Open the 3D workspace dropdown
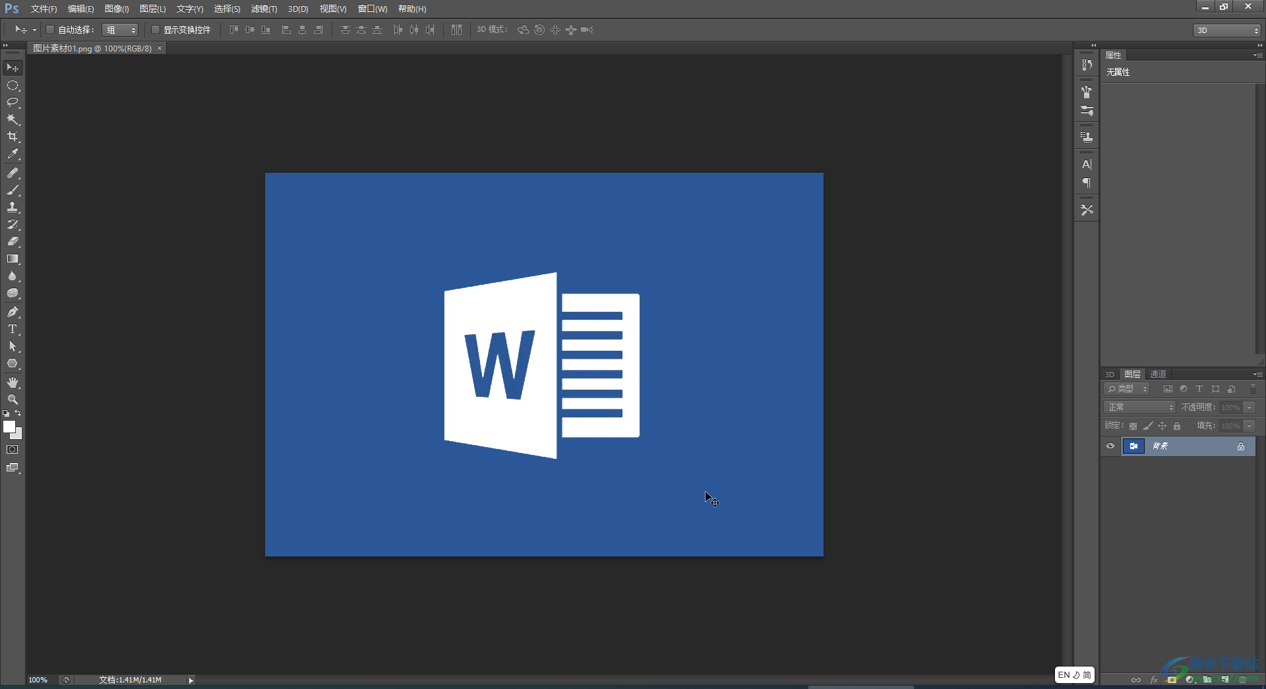The width and height of the screenshot is (1266, 689). coord(1227,30)
